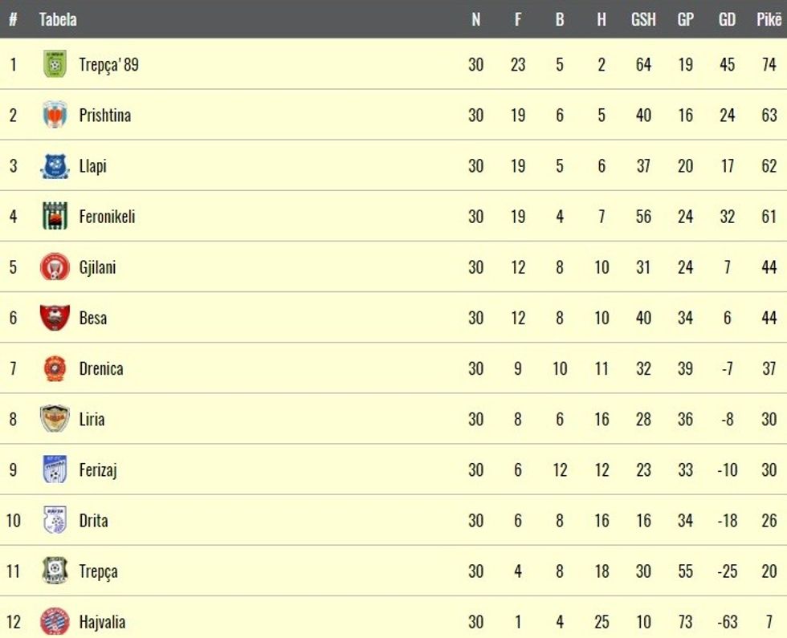Screen dimensions: 787x638
Task: Click the Besa team crest icon
Action: (55, 318)
